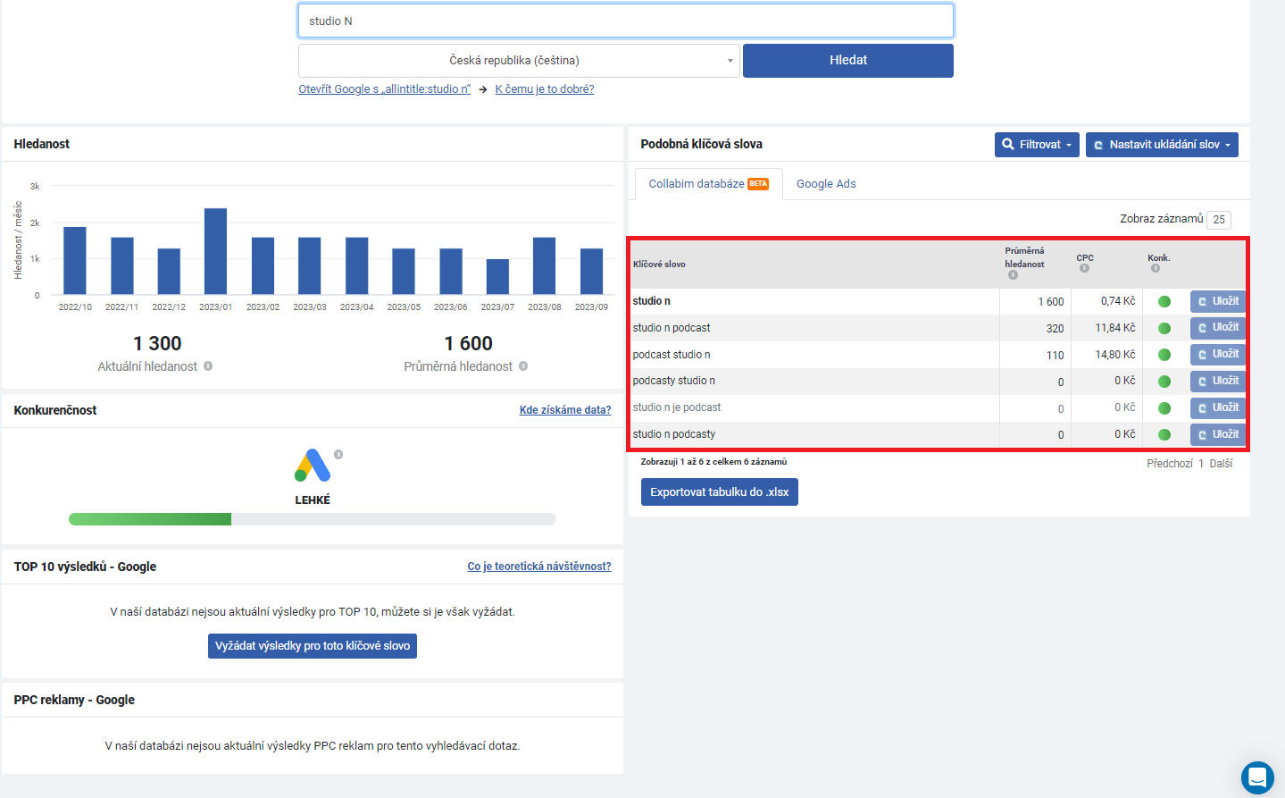Save keyword studio n podcasty with Uložit

coord(1218,435)
